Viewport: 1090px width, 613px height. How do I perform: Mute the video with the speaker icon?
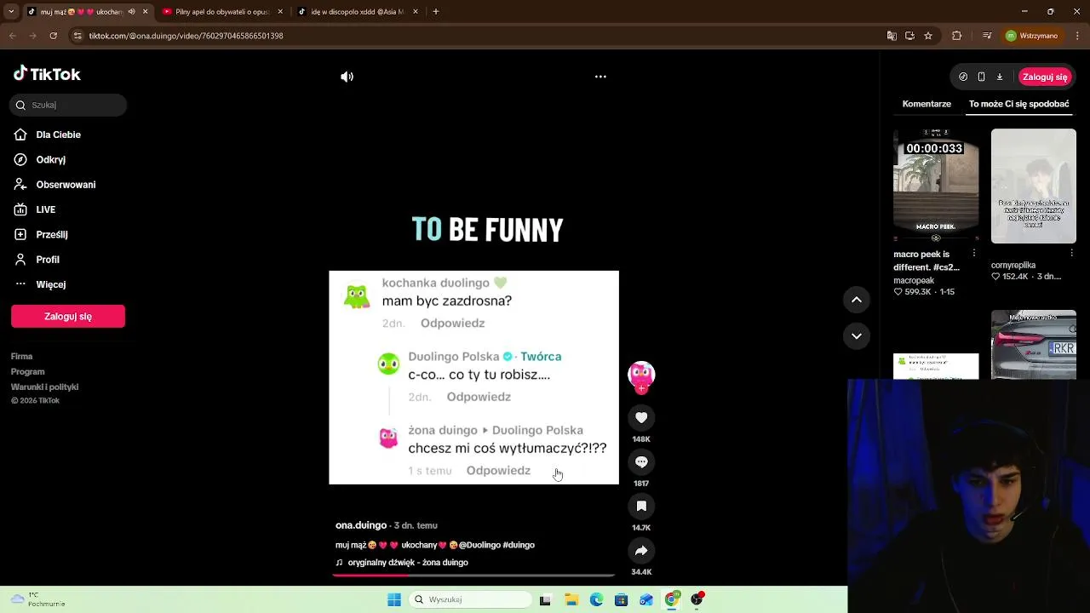click(347, 77)
